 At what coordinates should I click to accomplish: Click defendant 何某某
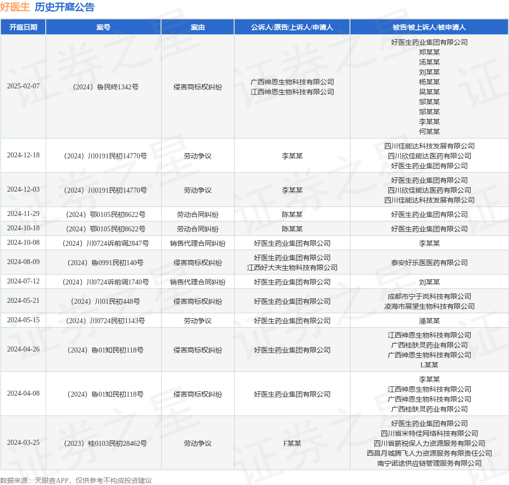click(x=429, y=132)
